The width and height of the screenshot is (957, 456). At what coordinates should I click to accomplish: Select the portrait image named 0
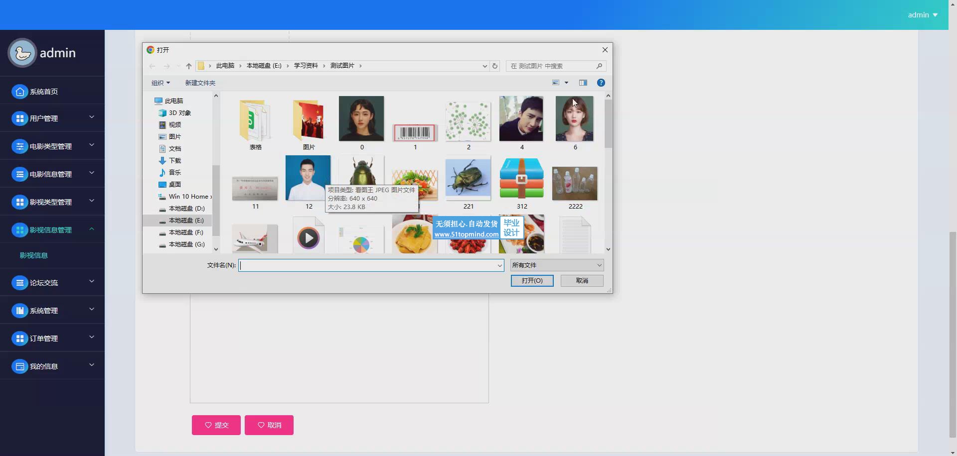point(361,118)
